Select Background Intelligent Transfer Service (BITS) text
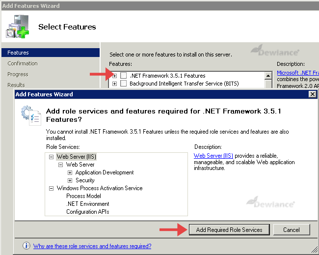 (184, 84)
